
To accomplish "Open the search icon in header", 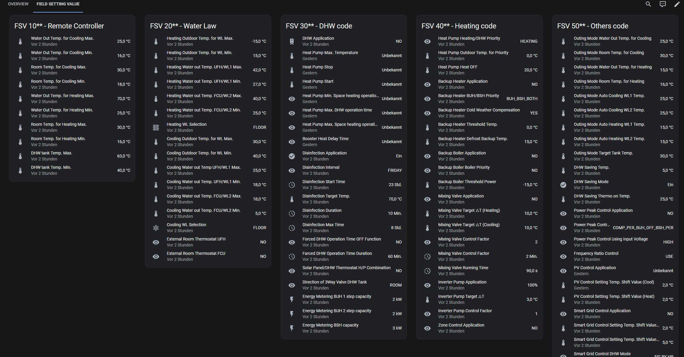I will [648, 4].
